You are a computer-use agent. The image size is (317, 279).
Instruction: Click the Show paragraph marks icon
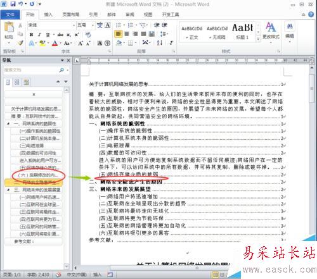tap(171, 43)
